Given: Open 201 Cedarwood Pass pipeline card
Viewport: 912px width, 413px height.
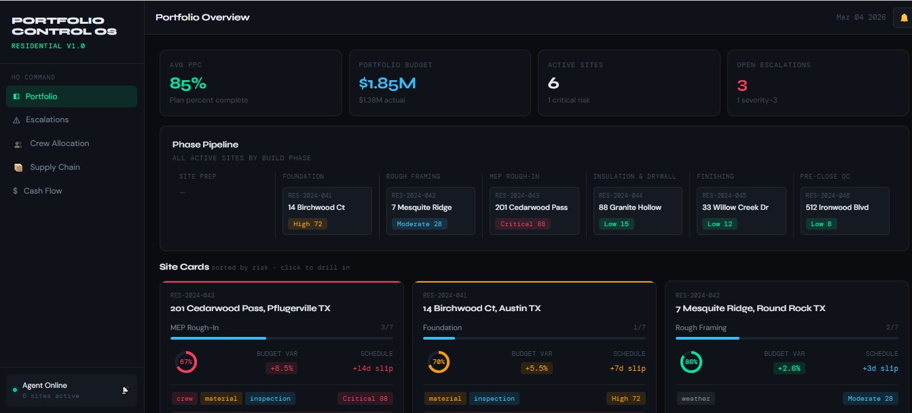Looking at the screenshot, I should click(x=534, y=211).
